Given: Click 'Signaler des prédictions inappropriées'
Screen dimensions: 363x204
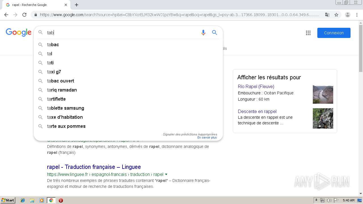Looking at the screenshot, I should (x=190, y=134).
